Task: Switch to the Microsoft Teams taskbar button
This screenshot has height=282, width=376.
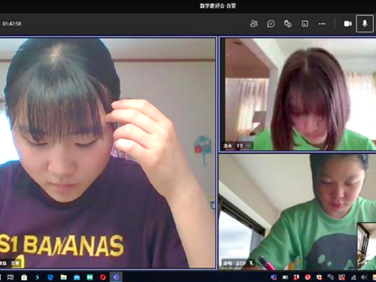Action: 116,277
